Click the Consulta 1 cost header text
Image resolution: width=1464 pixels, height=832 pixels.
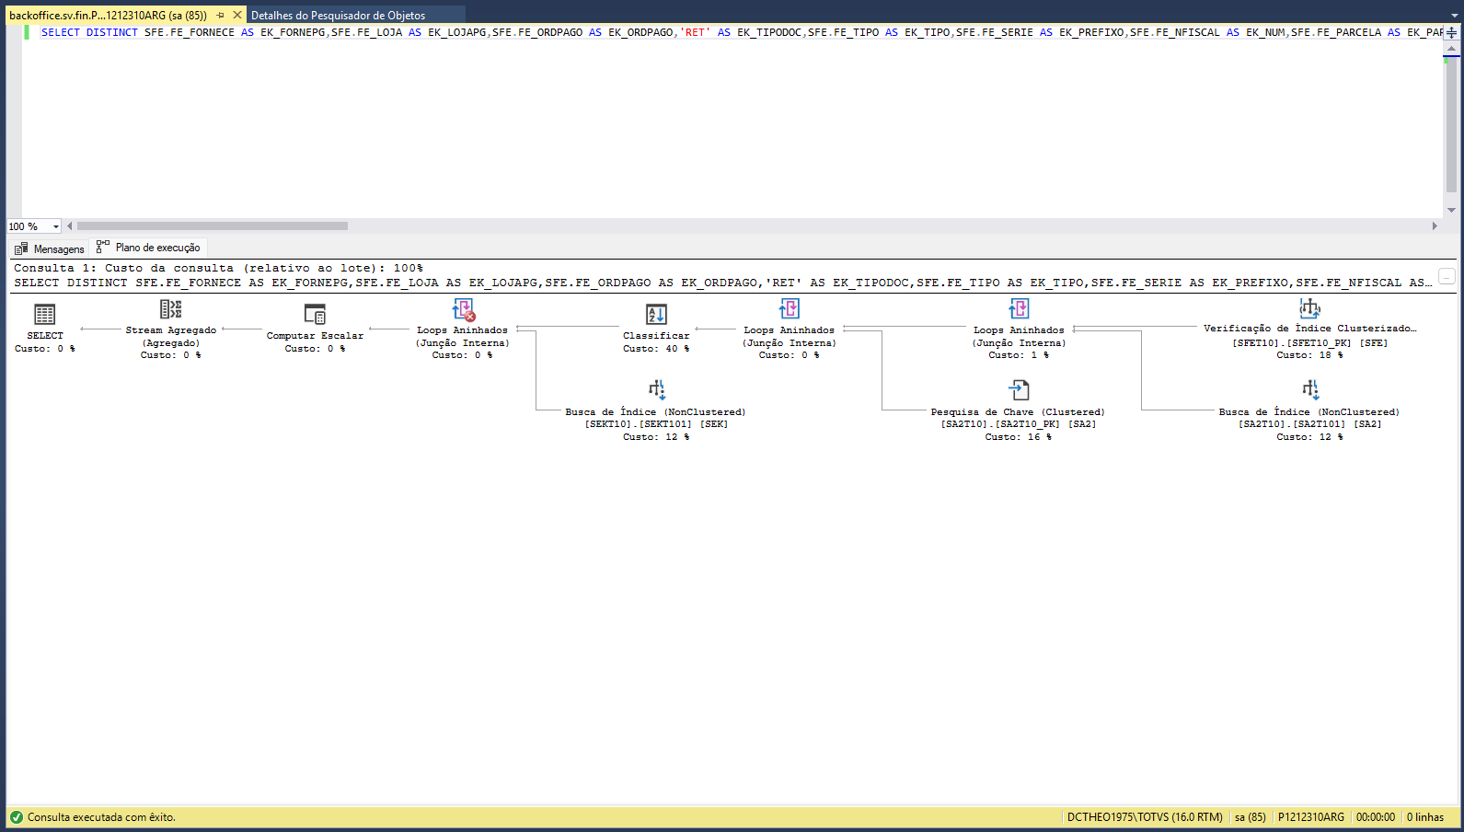(219, 269)
